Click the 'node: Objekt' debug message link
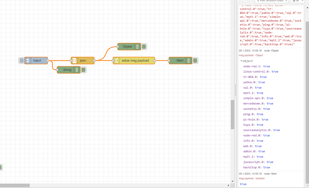Image resolution: width=309 pixels, height=188 pixels. click(271, 51)
